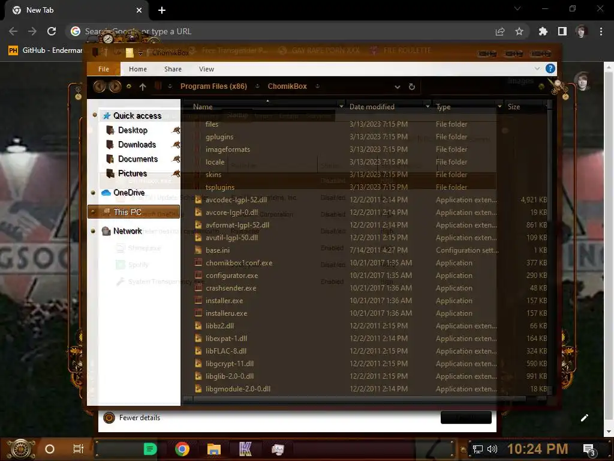Click Fewer details in Task Manager
Image resolution: width=614 pixels, height=461 pixels.
pyautogui.click(x=139, y=418)
